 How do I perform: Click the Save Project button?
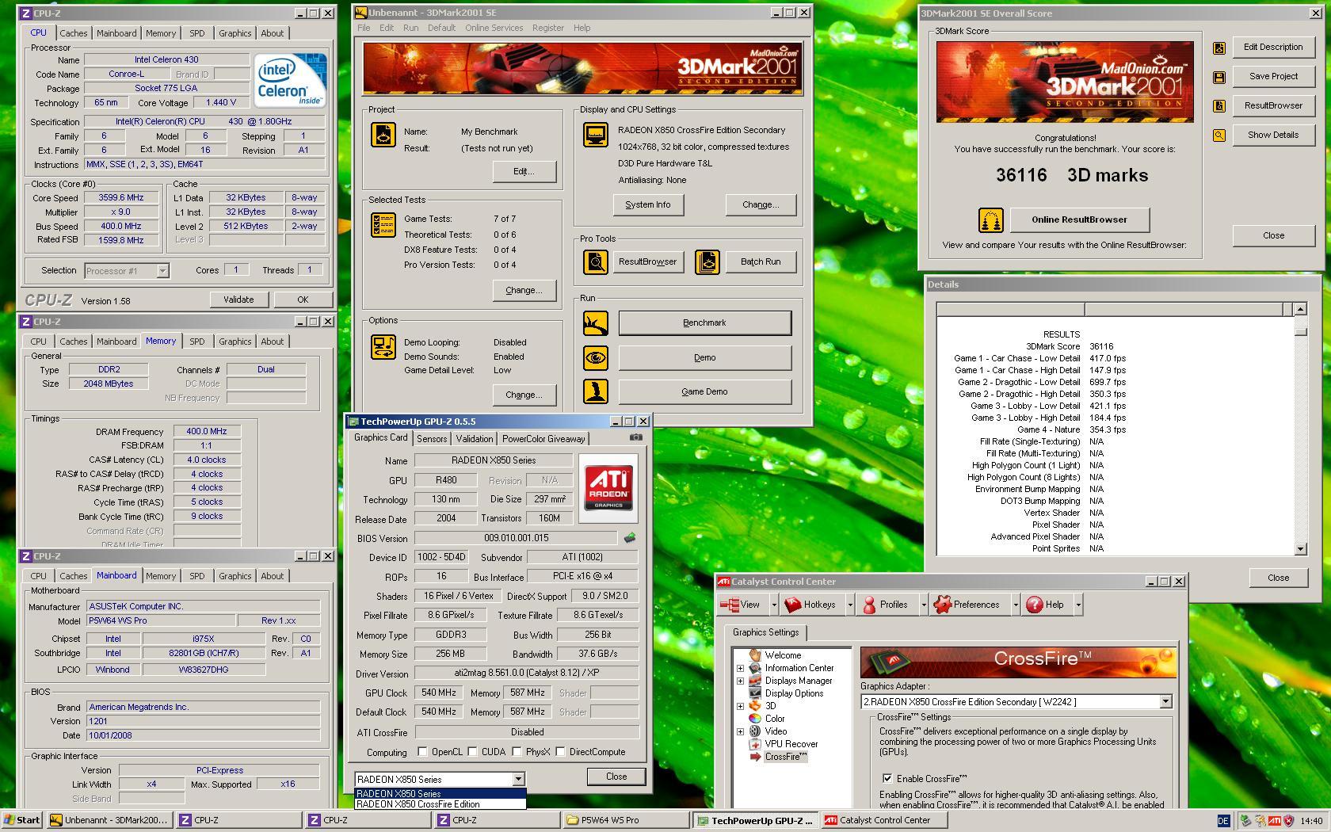click(1273, 76)
